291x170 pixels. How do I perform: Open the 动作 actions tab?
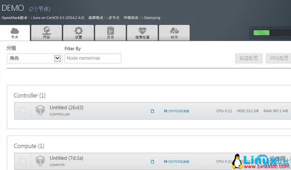174,33
